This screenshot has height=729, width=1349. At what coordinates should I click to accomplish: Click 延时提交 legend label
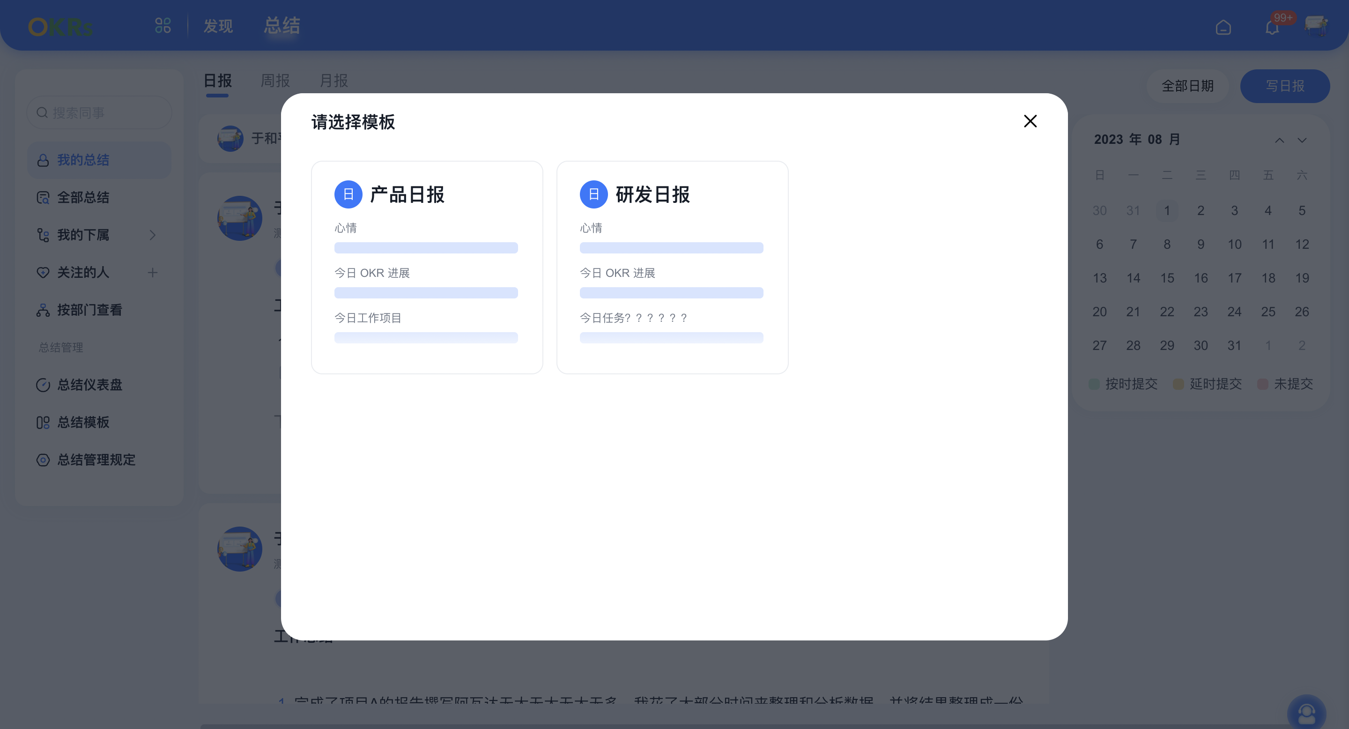pyautogui.click(x=1216, y=384)
